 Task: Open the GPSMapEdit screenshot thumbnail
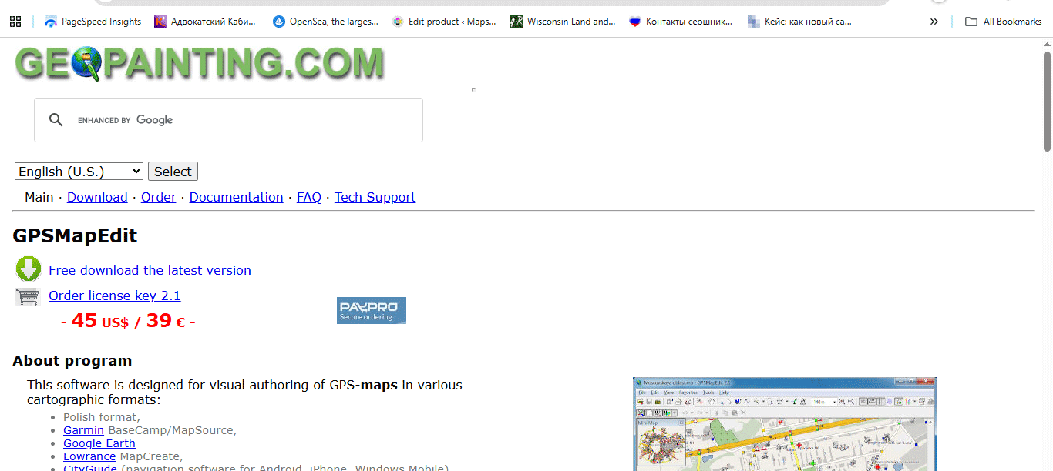point(785,423)
